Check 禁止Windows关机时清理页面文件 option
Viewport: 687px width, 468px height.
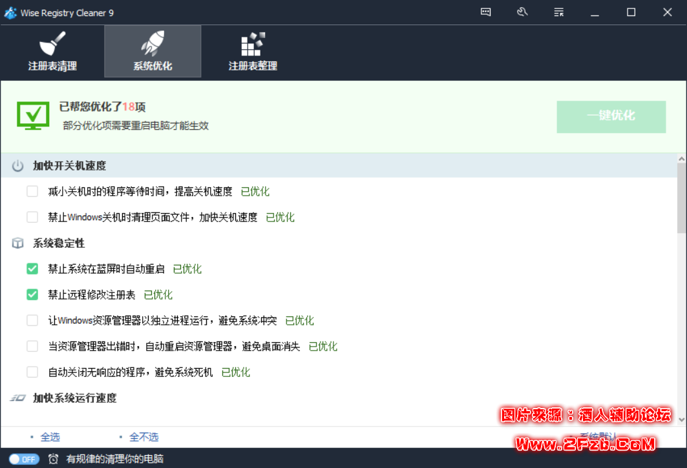coord(32,217)
